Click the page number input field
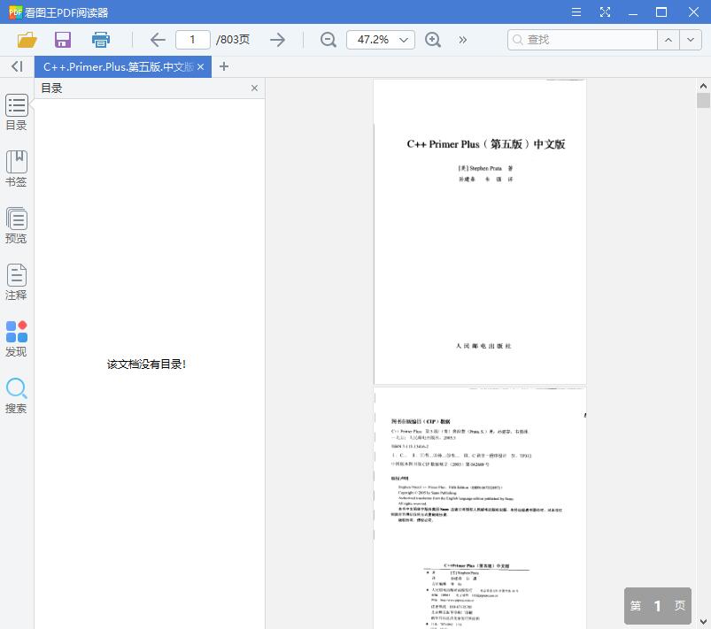Image resolution: width=711 pixels, height=629 pixels. pos(193,40)
